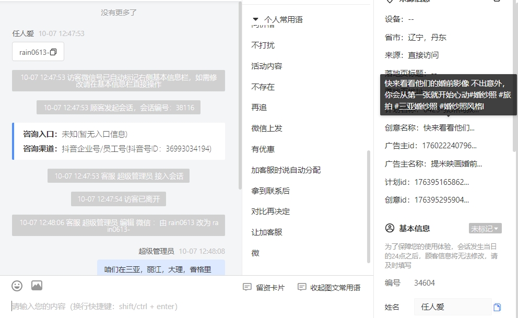
Task: Copy the name 任人爱 field
Action: point(497,307)
